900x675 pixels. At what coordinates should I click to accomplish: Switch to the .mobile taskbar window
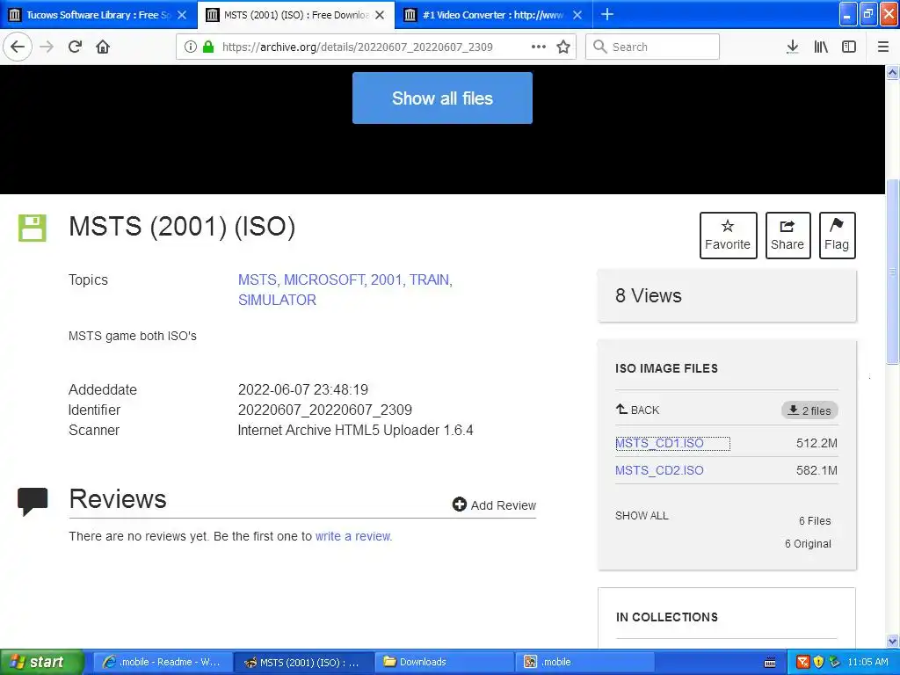click(585, 662)
